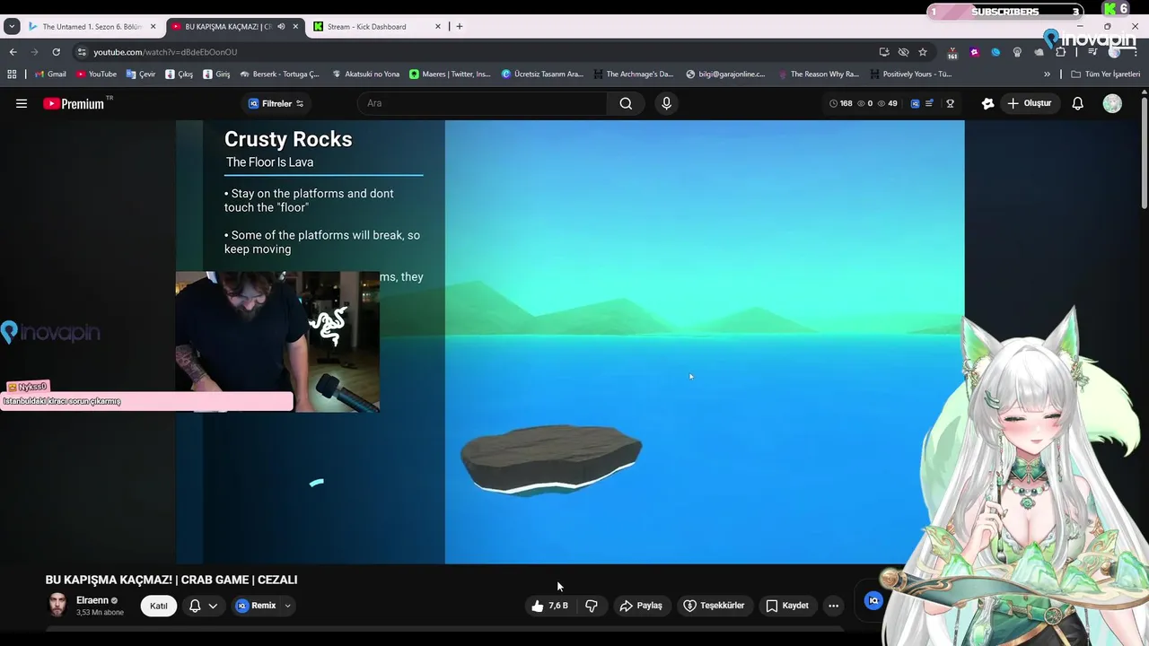The height and width of the screenshot is (646, 1149).
Task: Open the Çevir bookmark
Action: [x=141, y=74]
